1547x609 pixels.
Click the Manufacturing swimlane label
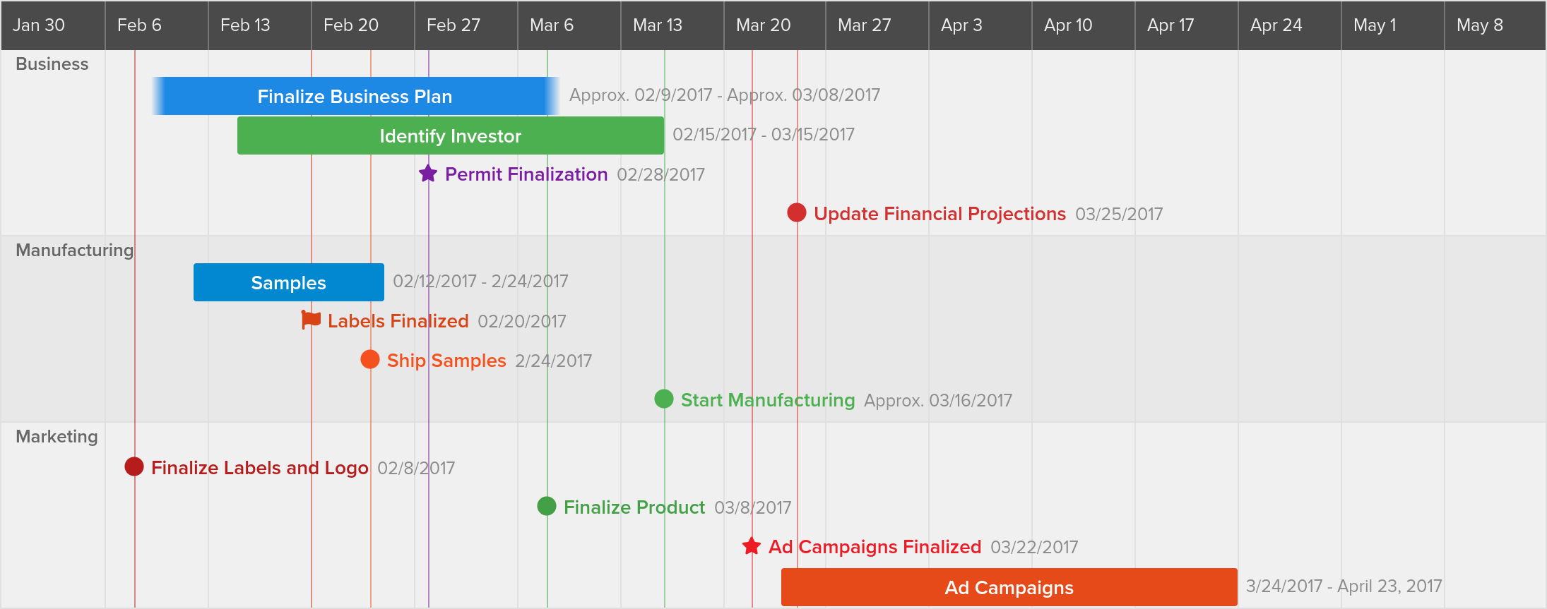coord(75,251)
